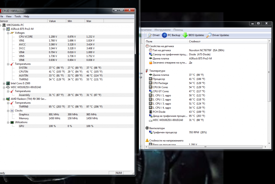
Task: Collapse the motherboard Temperatures branch
Action: click(8, 64)
